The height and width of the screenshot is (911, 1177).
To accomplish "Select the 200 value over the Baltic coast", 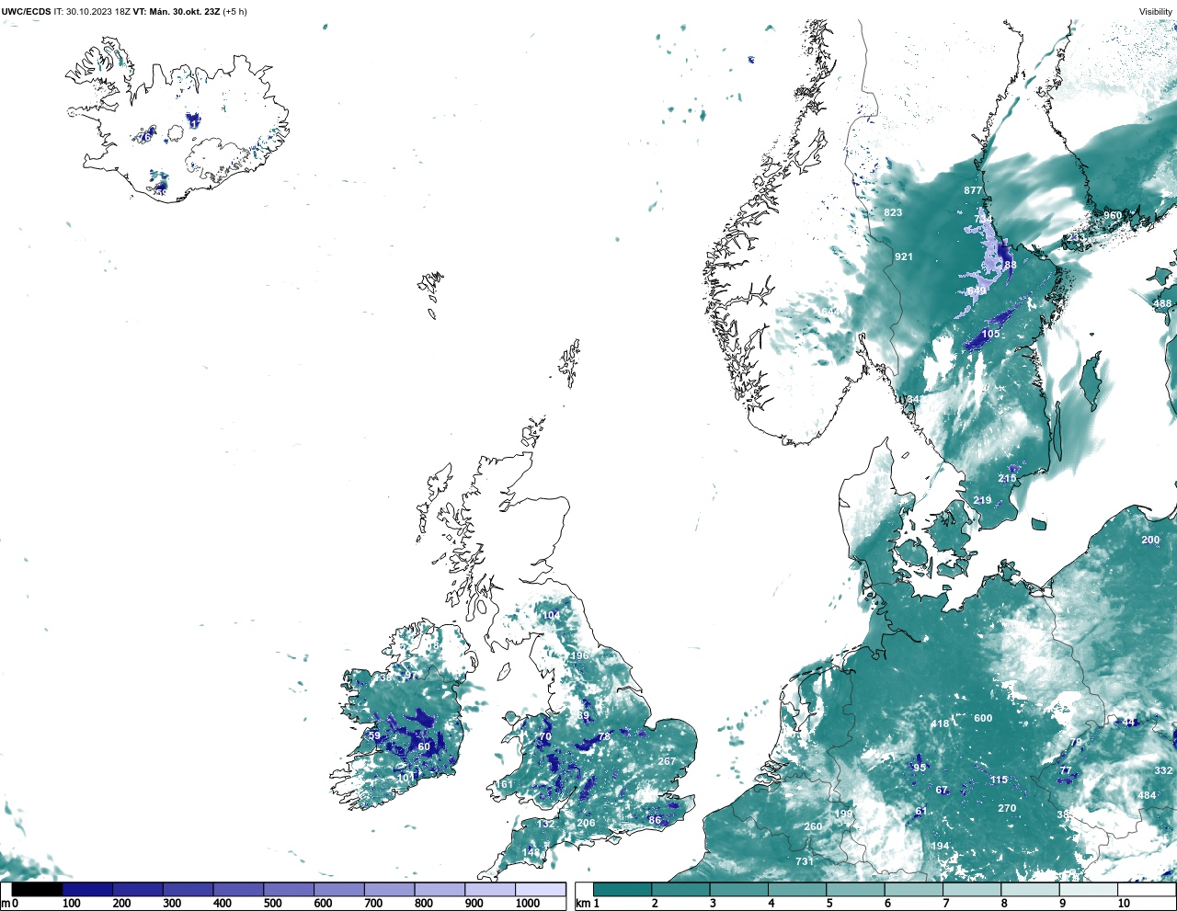I will pyautogui.click(x=1150, y=540).
